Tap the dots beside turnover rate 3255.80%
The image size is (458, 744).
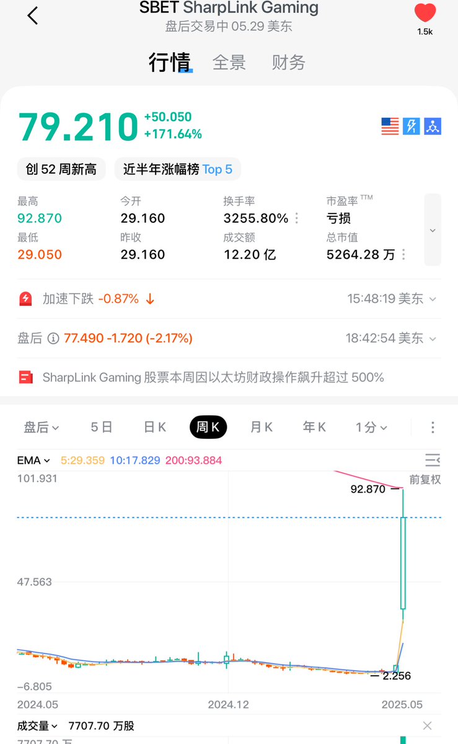tap(297, 218)
